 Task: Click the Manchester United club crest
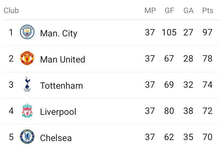click(x=27, y=58)
